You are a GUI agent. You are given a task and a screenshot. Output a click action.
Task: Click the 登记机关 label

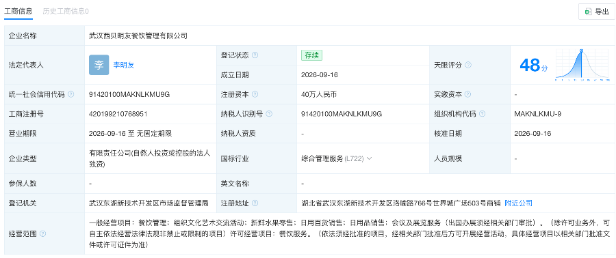point(23,203)
